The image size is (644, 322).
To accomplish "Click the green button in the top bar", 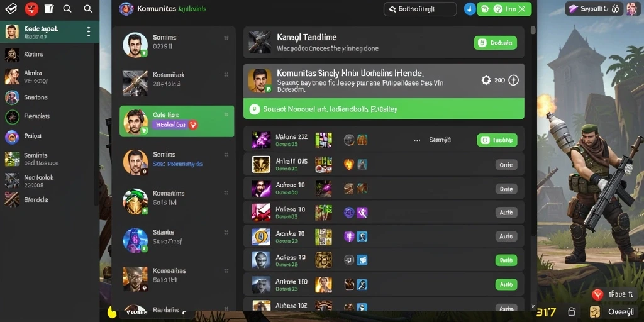I will 504,9.
